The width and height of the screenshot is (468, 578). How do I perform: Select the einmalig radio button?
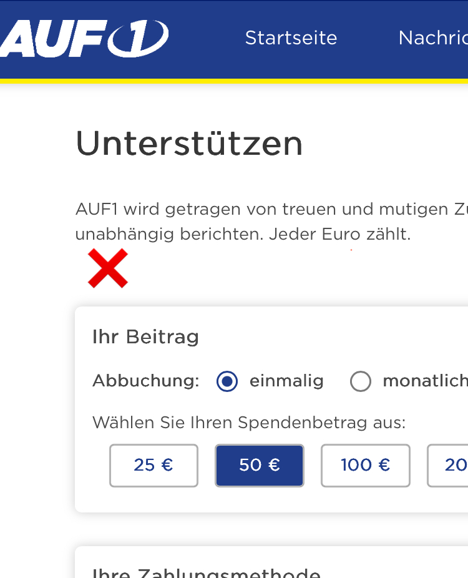227,381
